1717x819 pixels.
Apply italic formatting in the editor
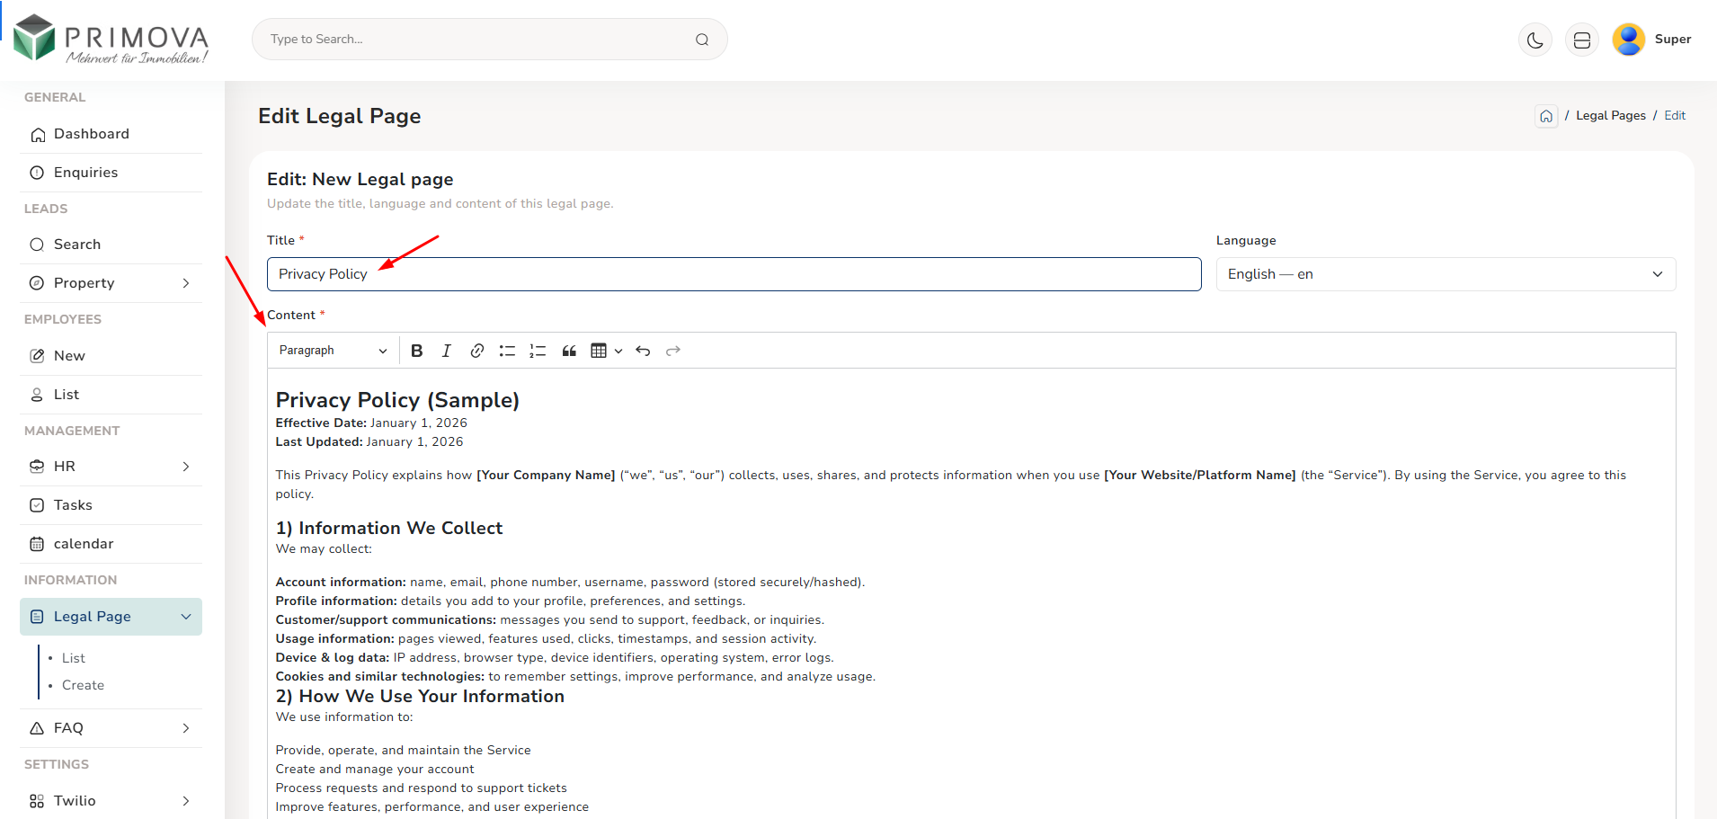447,351
